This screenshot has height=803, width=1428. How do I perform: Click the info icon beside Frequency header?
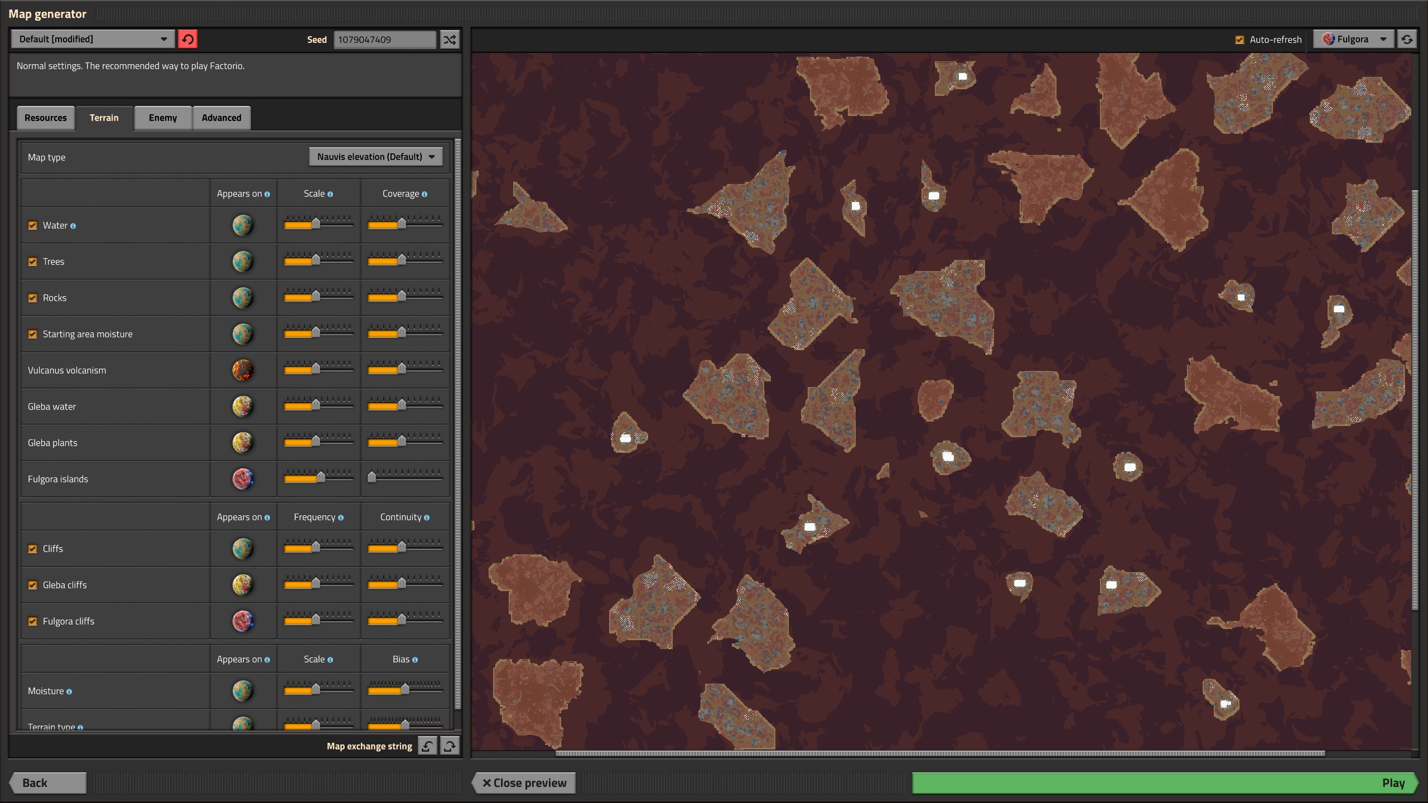click(x=341, y=517)
